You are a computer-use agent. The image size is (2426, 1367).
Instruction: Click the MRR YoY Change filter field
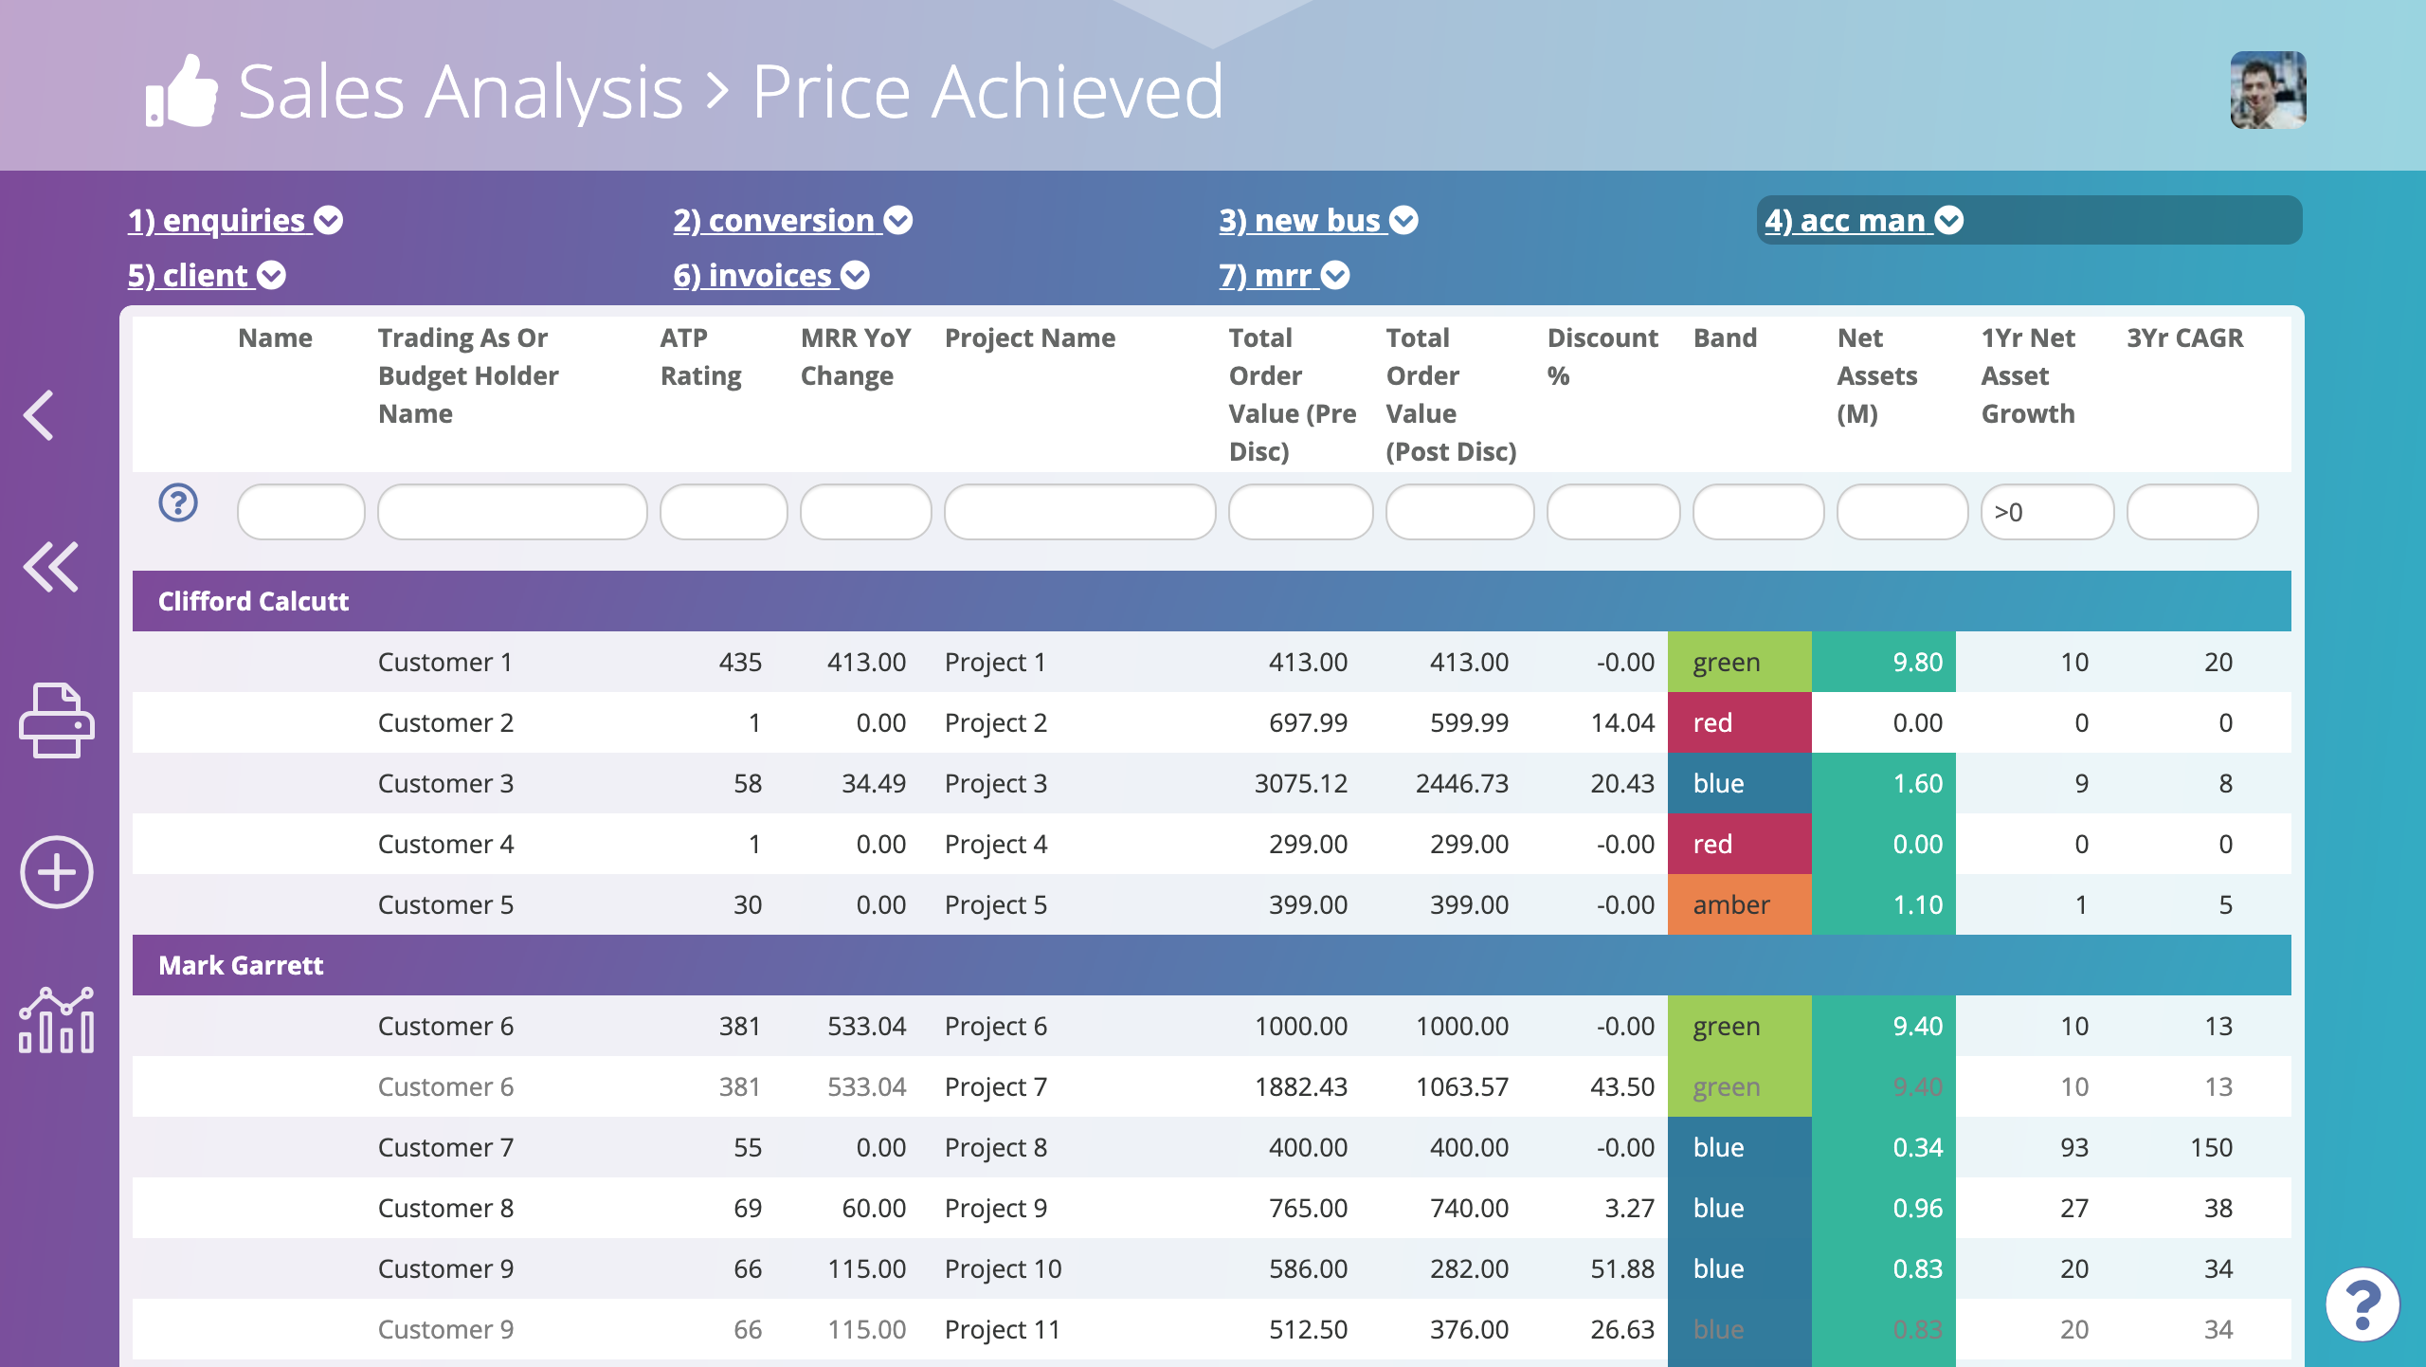866,512
